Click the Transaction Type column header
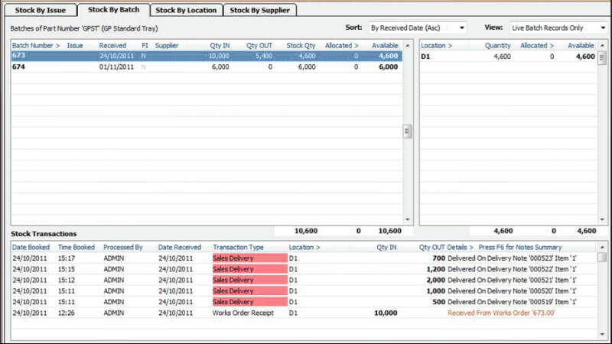Screen dimensions: 612x344 pyautogui.click(x=238, y=248)
